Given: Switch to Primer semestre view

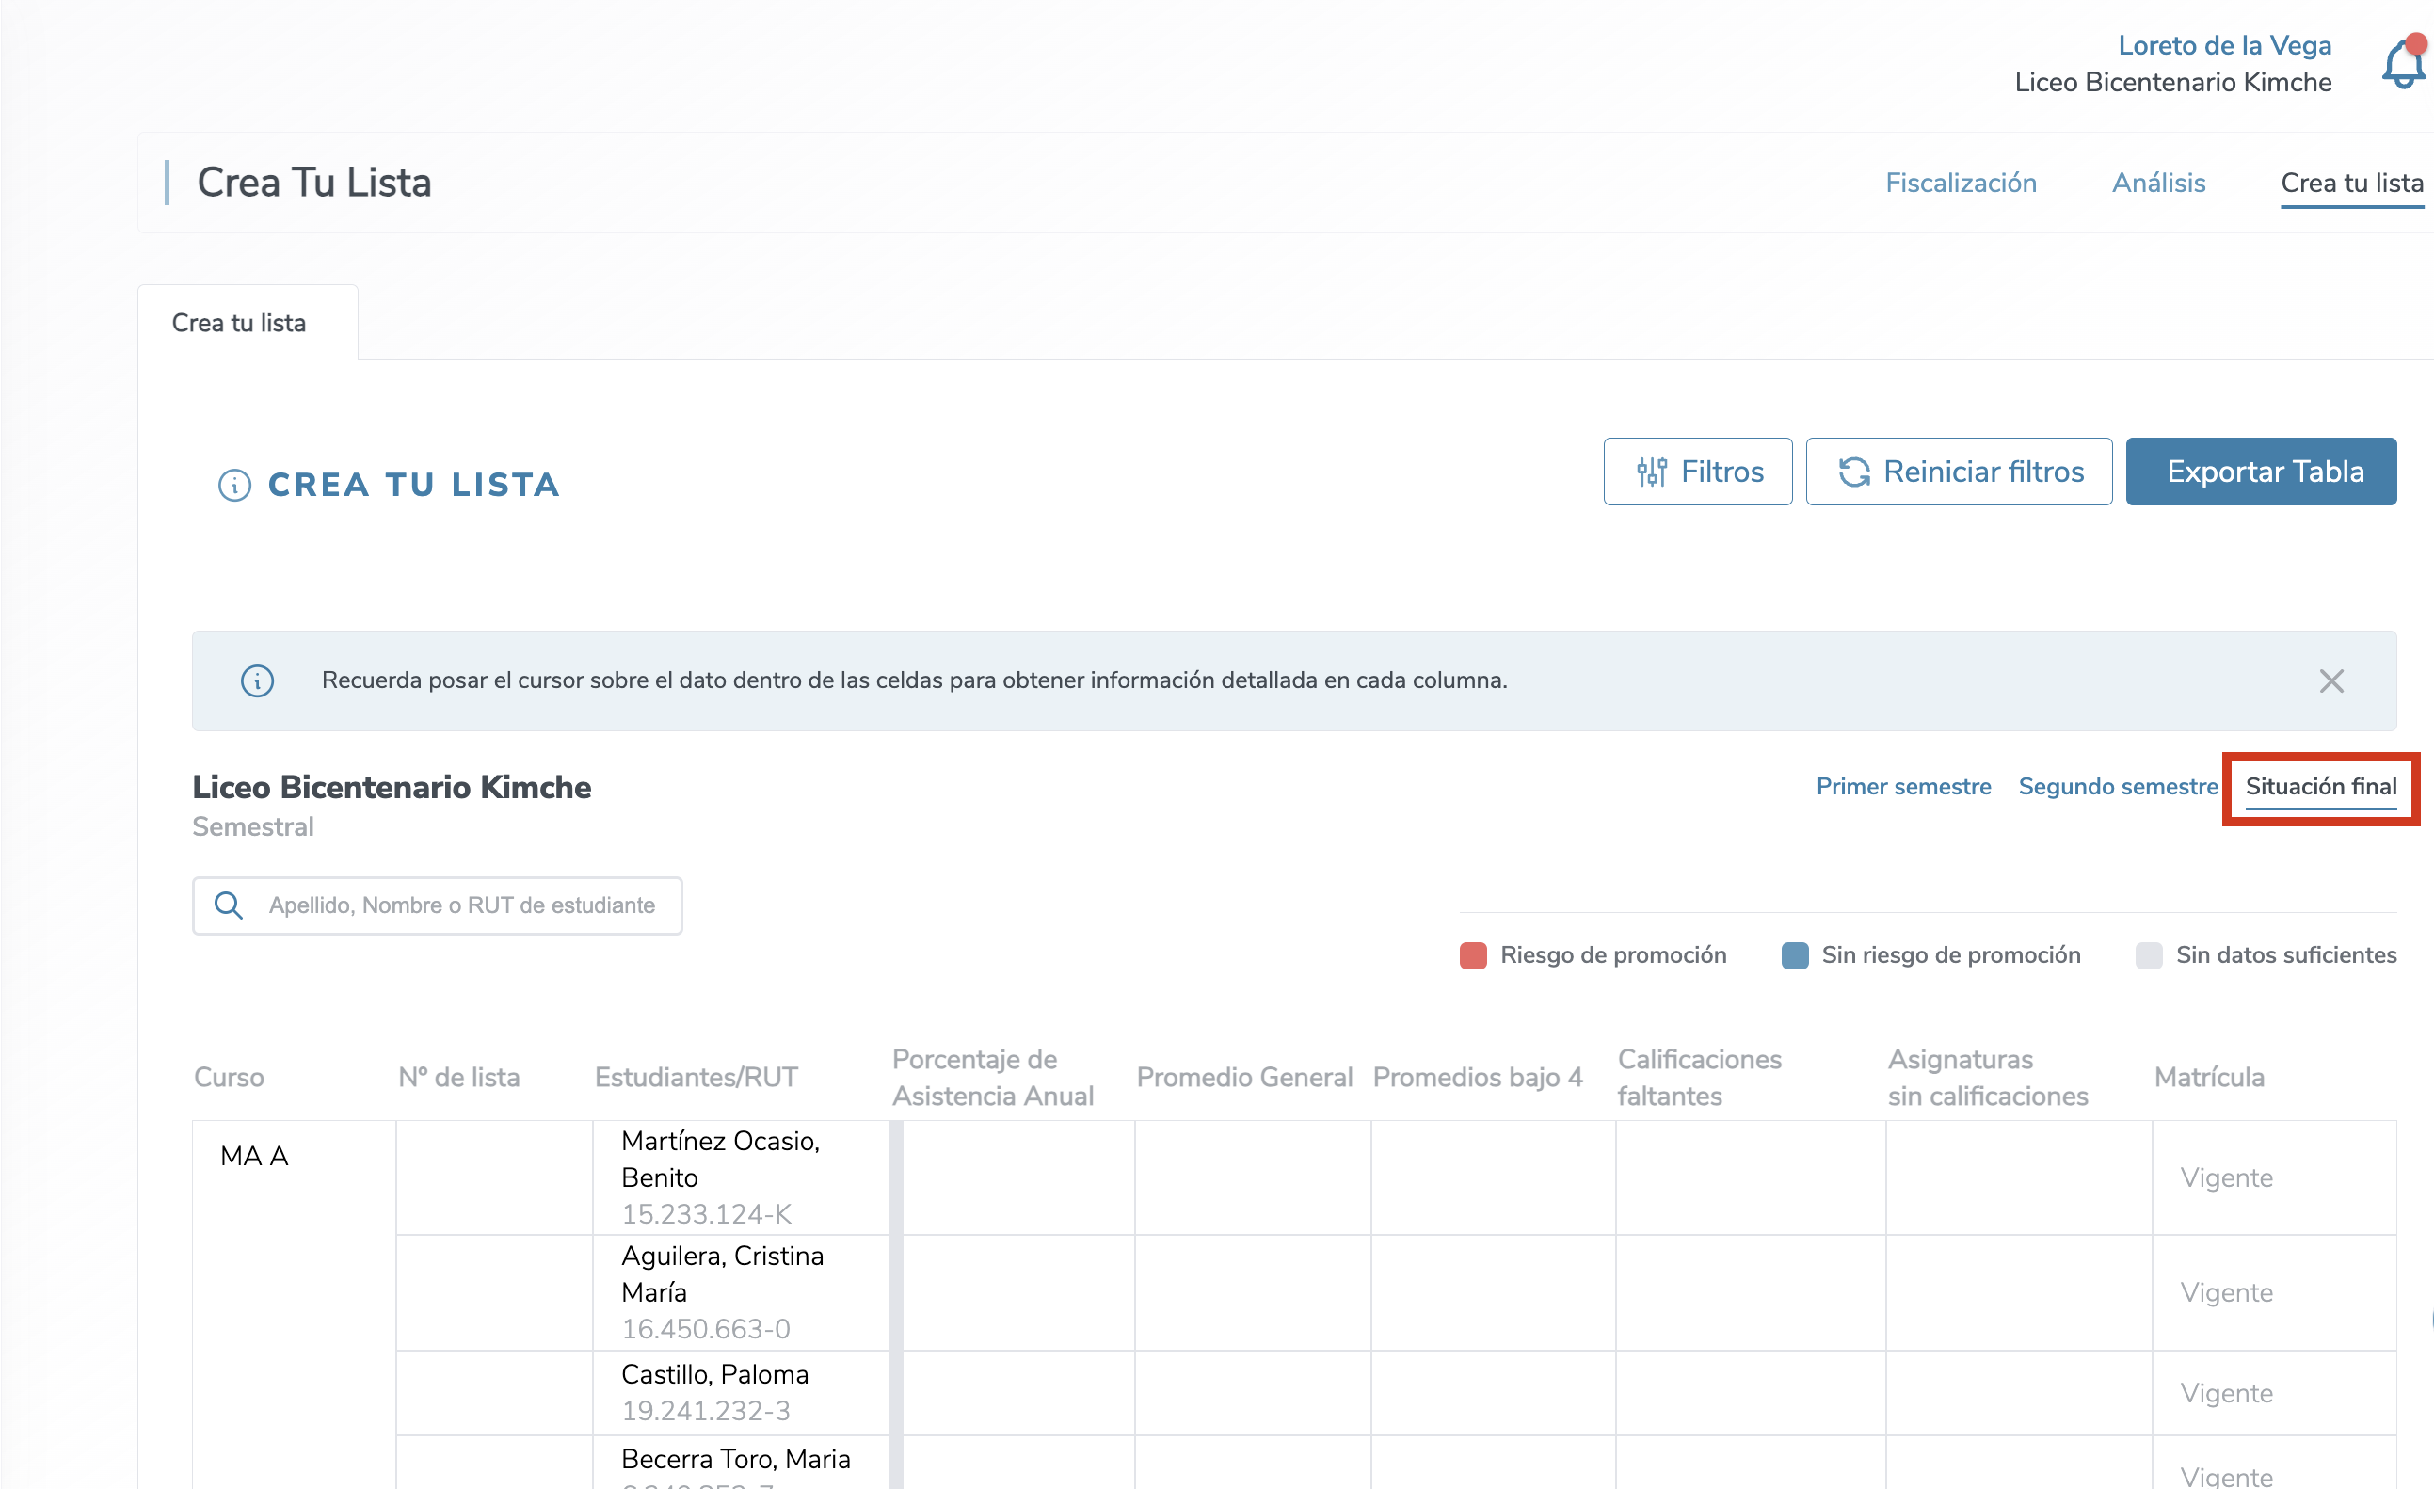Looking at the screenshot, I should [x=1902, y=787].
